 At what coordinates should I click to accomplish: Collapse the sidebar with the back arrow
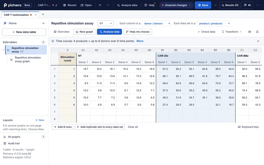click(44, 23)
